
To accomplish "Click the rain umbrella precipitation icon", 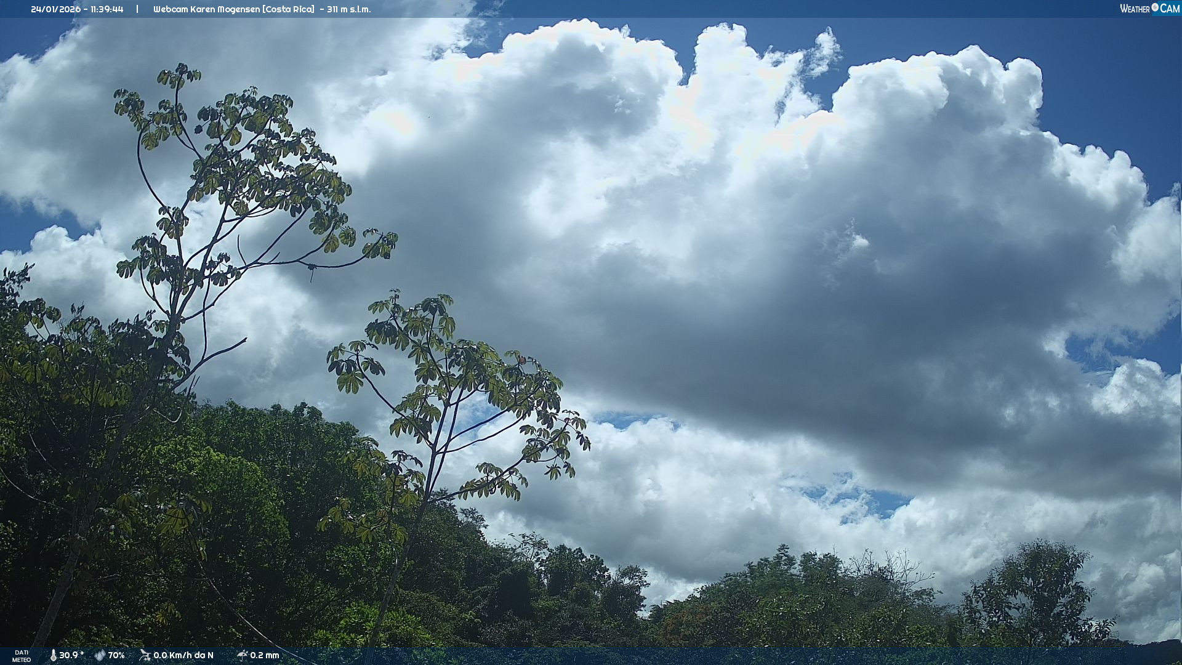I will coord(242,655).
